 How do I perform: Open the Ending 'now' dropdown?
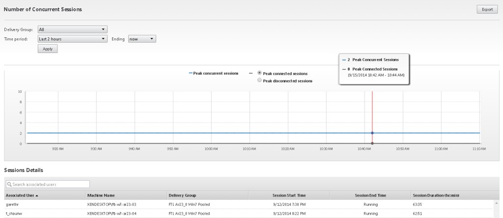142,39
